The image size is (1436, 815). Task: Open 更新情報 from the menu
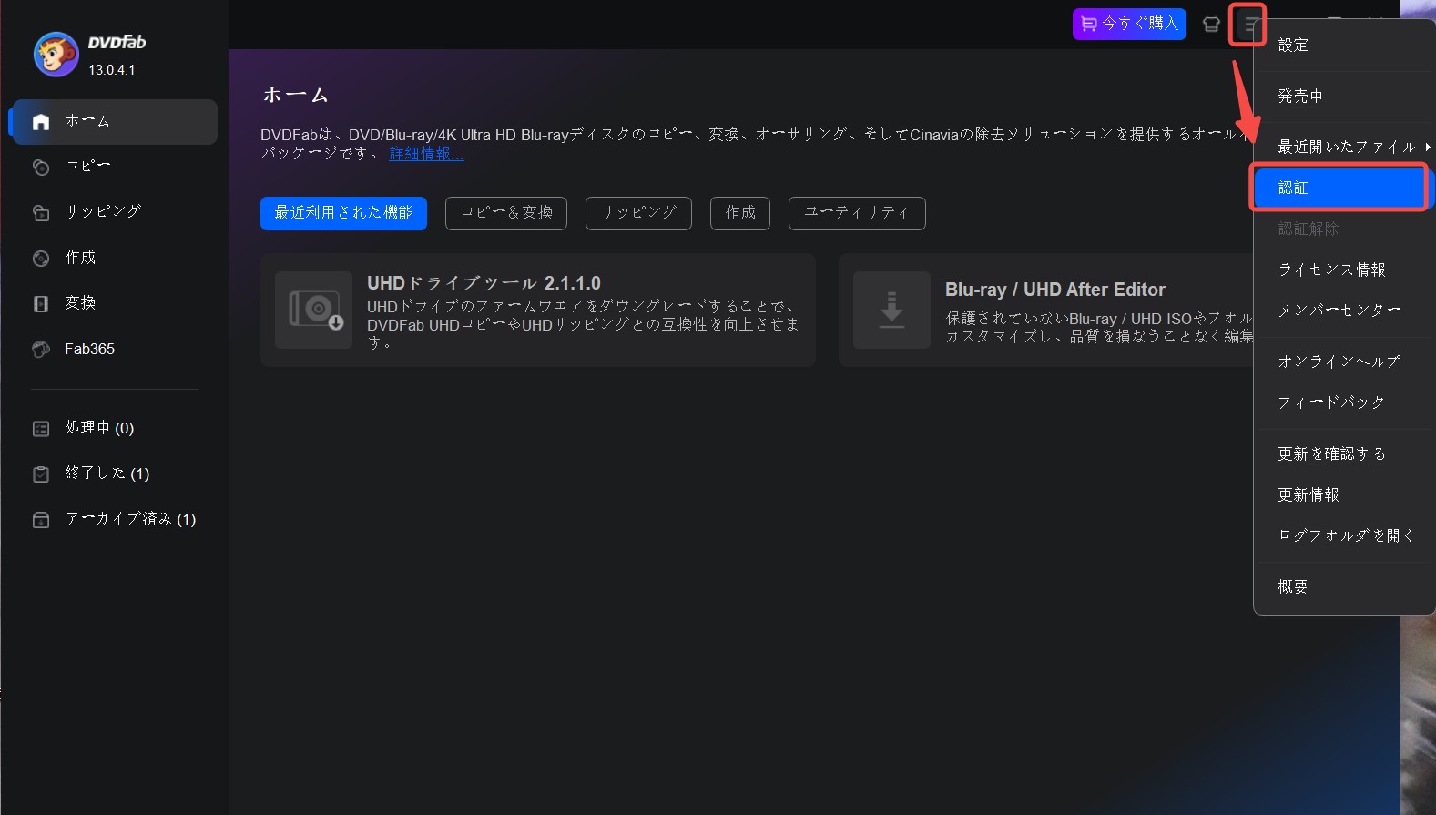[1344, 494]
